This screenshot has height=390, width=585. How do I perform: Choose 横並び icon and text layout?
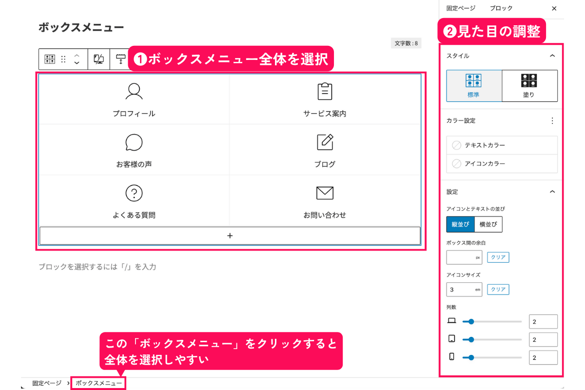click(x=488, y=224)
